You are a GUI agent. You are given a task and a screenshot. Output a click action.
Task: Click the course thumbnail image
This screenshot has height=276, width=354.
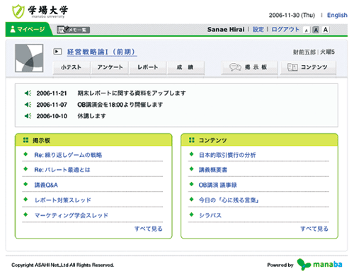tap(29, 58)
